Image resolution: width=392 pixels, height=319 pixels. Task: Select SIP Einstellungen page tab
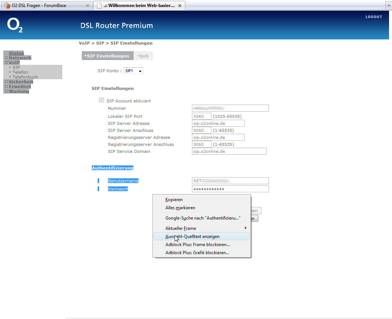pyautogui.click(x=107, y=56)
